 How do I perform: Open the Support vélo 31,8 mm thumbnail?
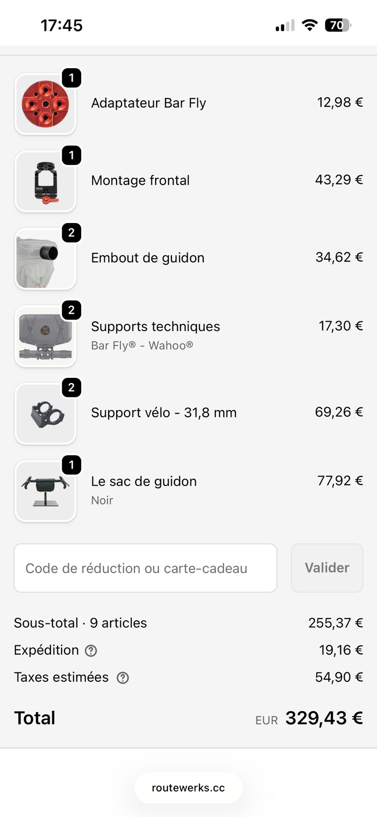click(x=46, y=414)
